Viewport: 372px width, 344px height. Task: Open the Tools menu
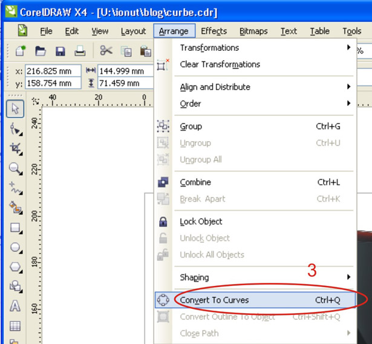click(x=352, y=31)
